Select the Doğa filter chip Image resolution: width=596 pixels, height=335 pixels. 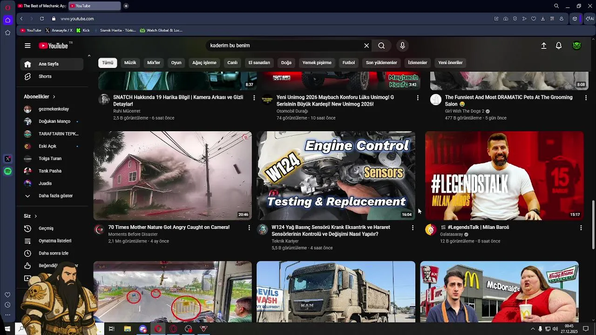[286, 63]
